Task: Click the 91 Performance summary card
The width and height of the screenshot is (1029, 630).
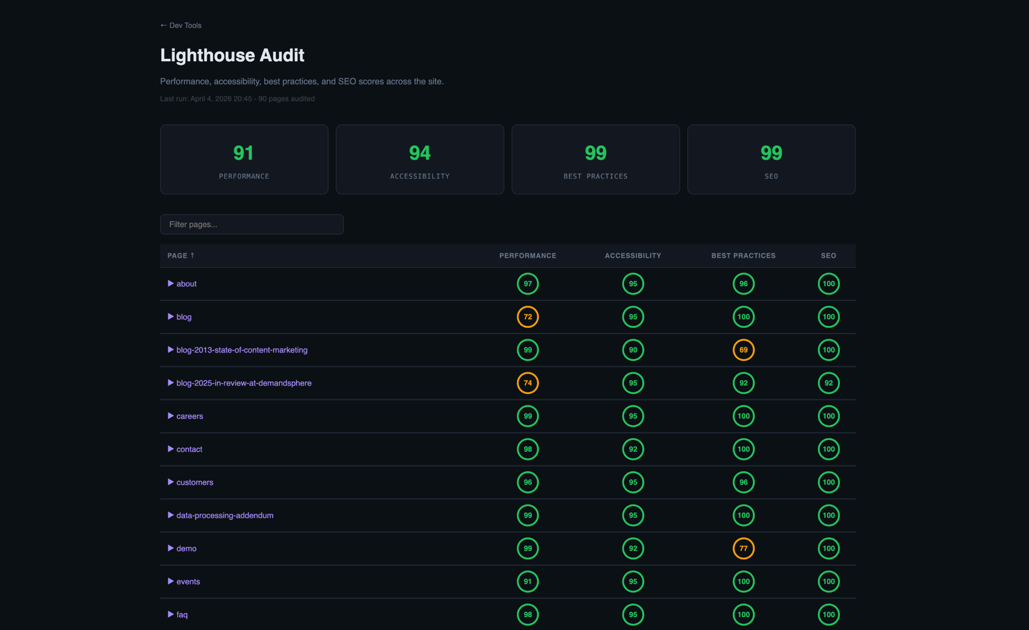Action: click(x=244, y=160)
